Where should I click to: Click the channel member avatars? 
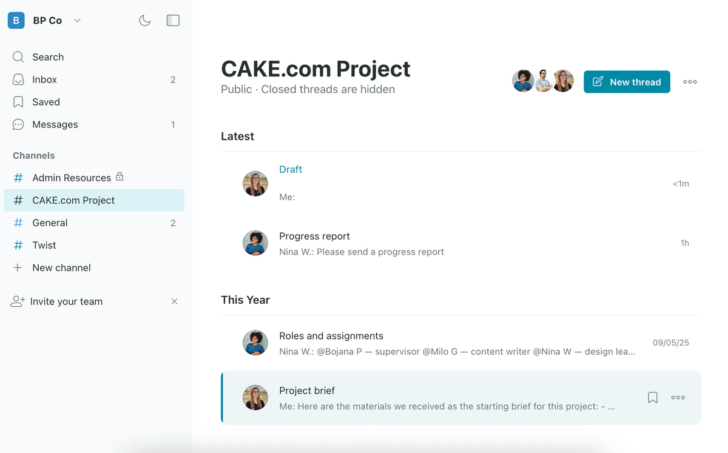point(543,81)
